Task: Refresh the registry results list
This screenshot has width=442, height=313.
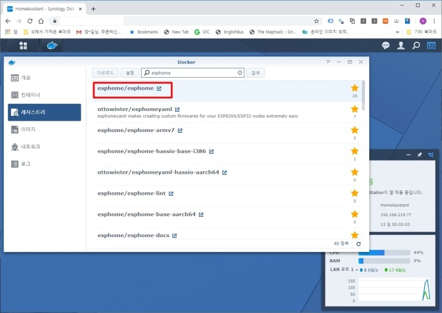Action: 358,244
